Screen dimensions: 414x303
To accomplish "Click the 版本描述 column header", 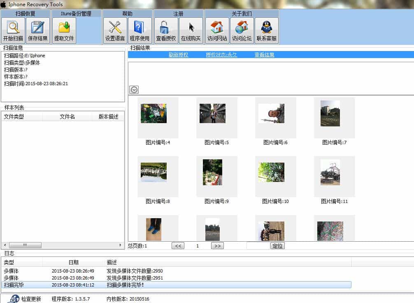I will [x=108, y=117].
